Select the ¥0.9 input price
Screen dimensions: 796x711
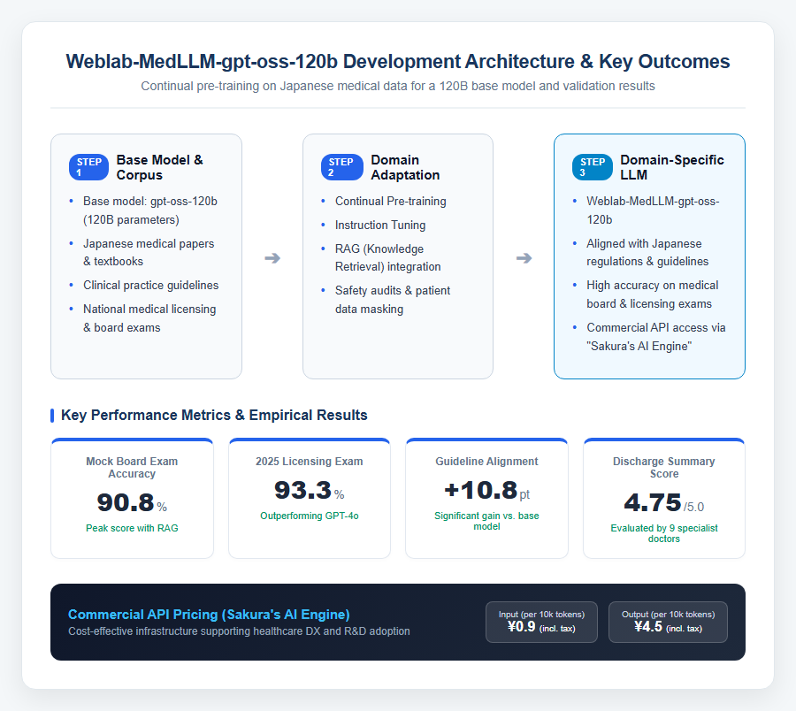point(541,627)
